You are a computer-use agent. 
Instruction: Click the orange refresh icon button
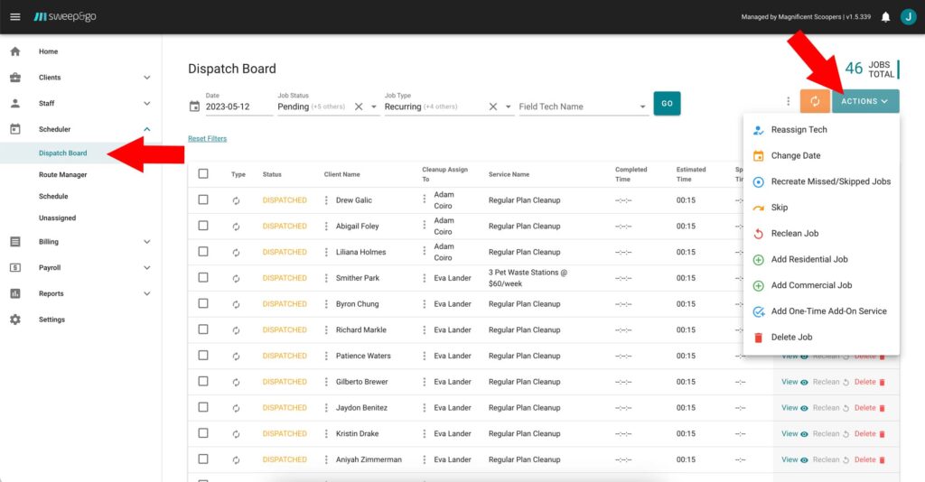pyautogui.click(x=815, y=101)
